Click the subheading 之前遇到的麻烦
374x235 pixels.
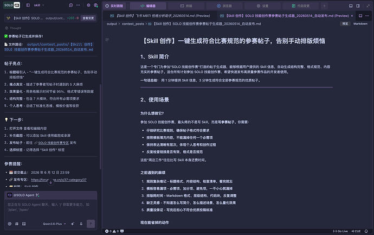(153, 173)
